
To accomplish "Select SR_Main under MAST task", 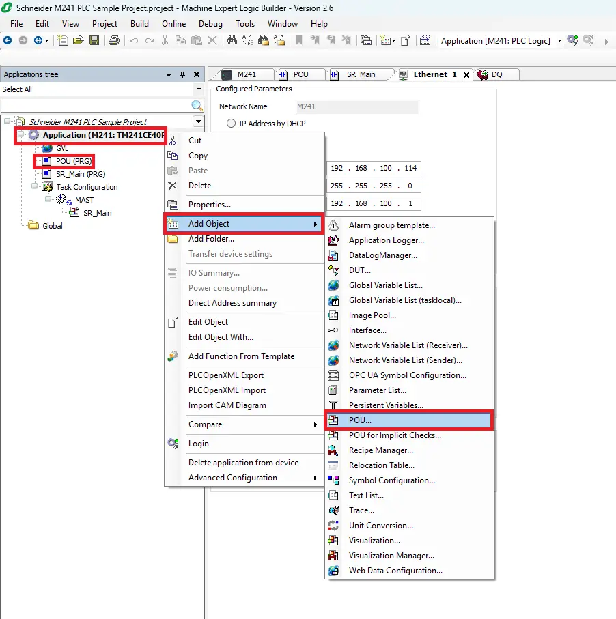I will [x=97, y=213].
